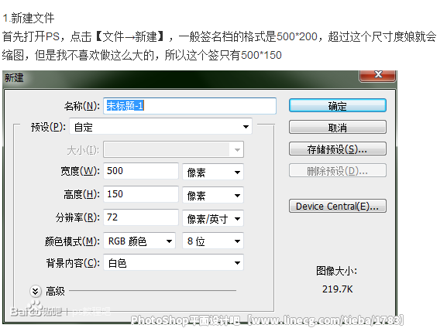Open the 像素/英寸 resolution unit dropdown
The height and width of the screenshot is (335, 447).
coord(213,218)
